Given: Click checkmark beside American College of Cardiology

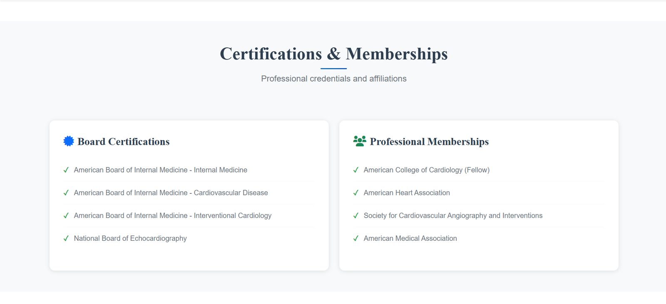Looking at the screenshot, I should point(355,170).
